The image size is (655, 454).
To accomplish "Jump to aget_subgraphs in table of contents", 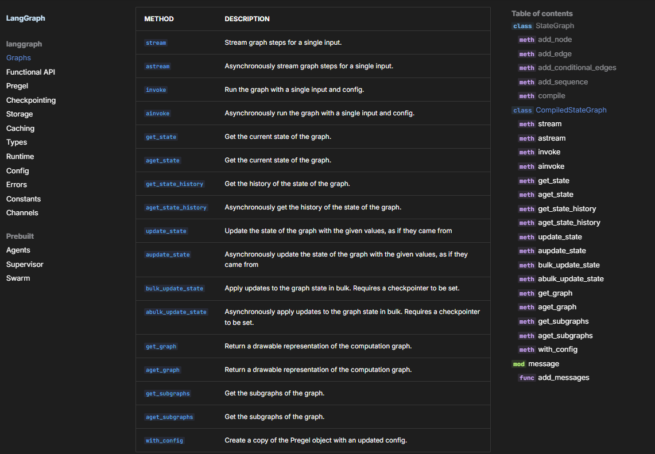I will pyautogui.click(x=565, y=336).
